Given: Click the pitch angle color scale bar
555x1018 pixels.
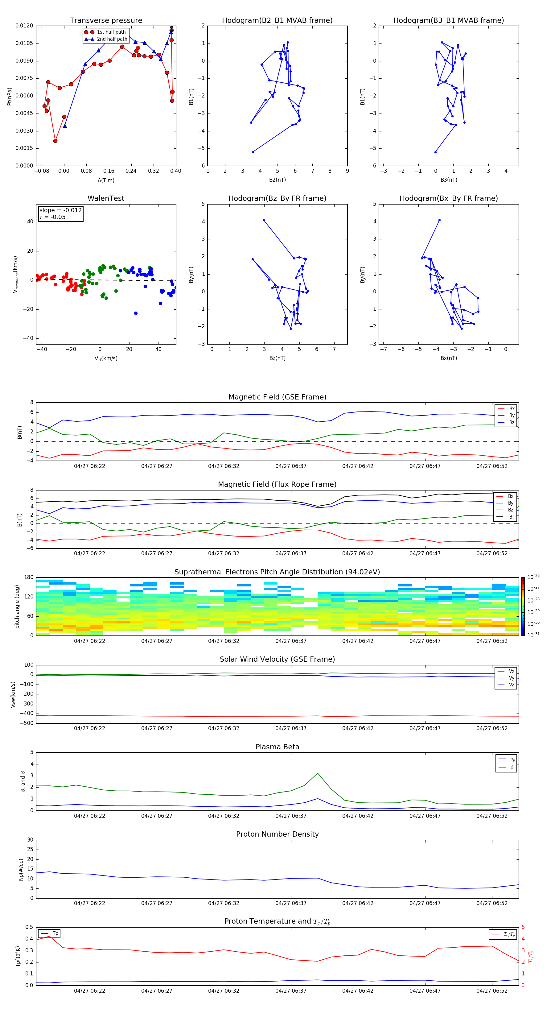Looking at the screenshot, I should tap(523, 606).
